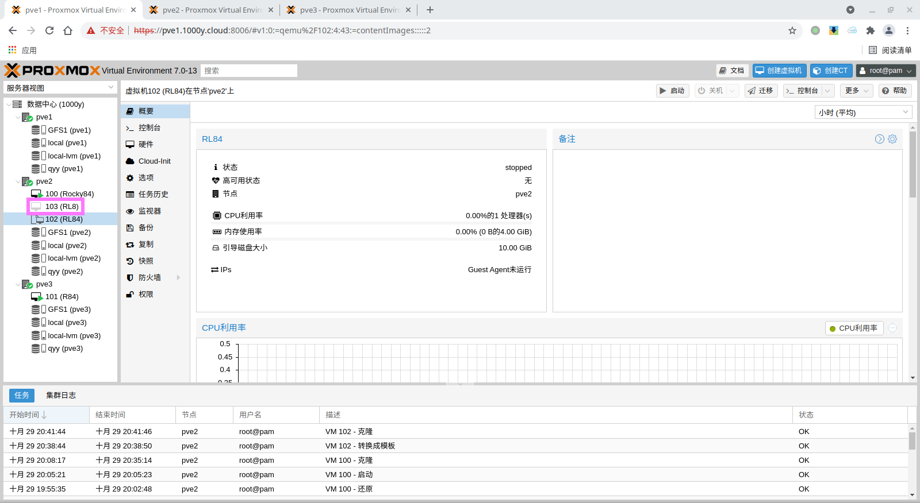Switch to the 集群日志 tab
920x503 pixels.
(x=61, y=395)
